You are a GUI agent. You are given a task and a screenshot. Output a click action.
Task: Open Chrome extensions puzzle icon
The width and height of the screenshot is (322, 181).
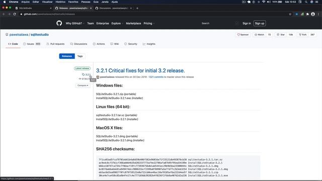(x=307, y=14)
